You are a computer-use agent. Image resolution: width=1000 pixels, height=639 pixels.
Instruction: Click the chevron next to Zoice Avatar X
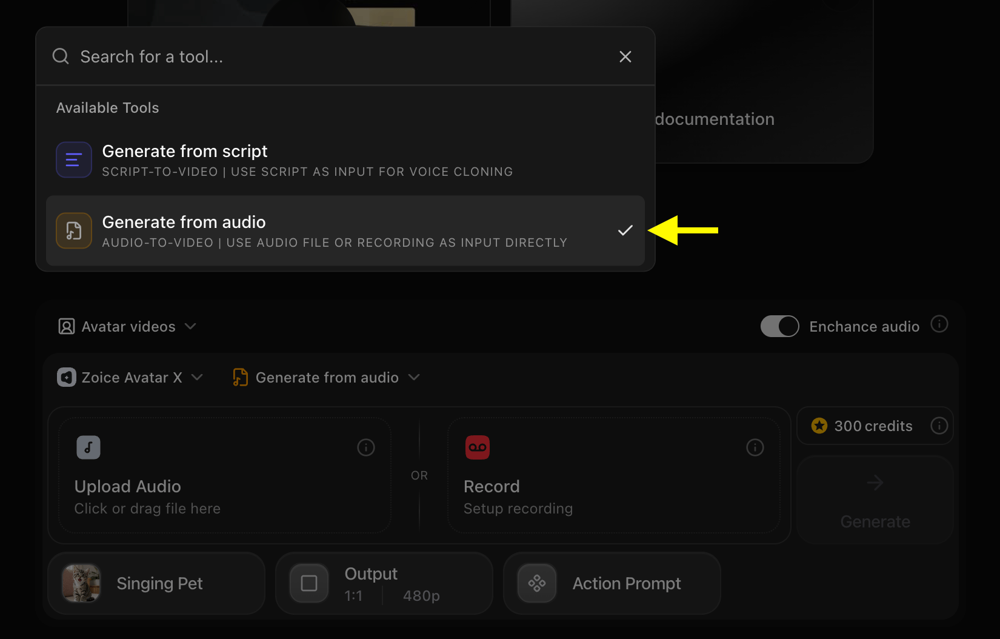197,377
